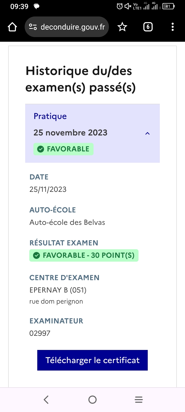
Task: Tap the 25 novembre 2023 accordion row
Action: [x=70, y=133]
